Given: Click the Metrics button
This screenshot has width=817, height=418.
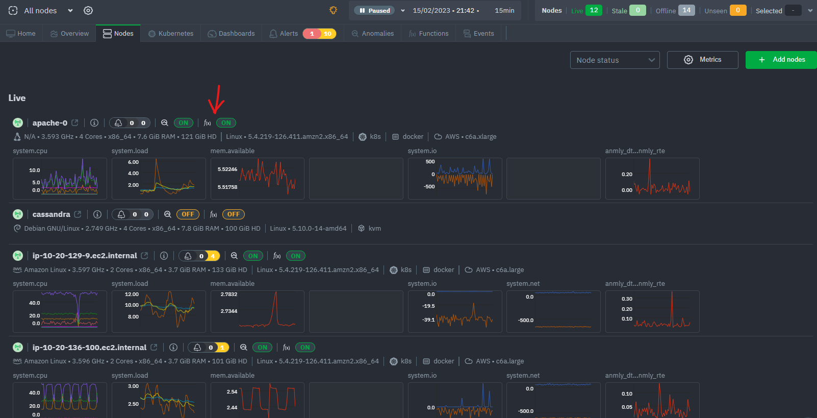Looking at the screenshot, I should click(x=702, y=60).
